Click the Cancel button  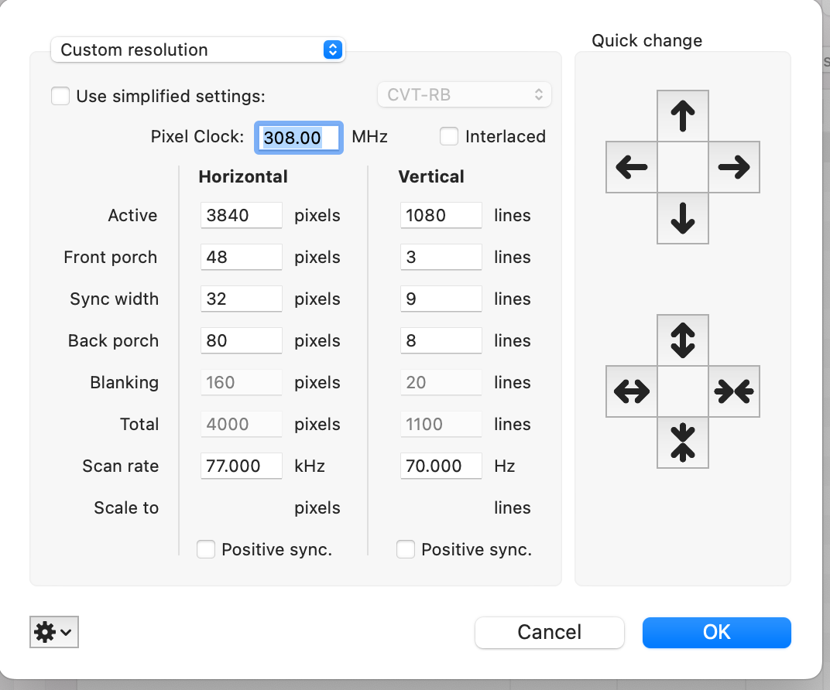click(550, 632)
